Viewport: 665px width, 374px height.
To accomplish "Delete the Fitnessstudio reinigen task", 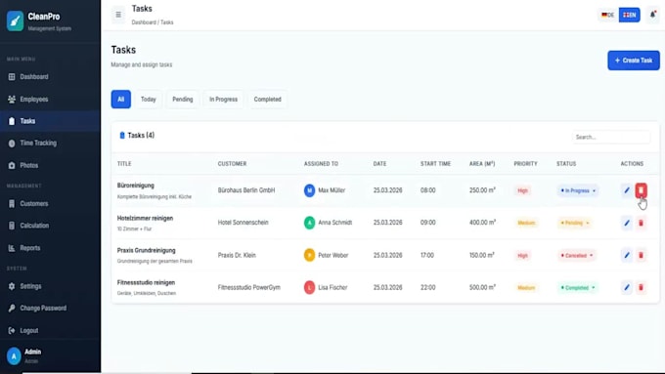I will (x=641, y=288).
